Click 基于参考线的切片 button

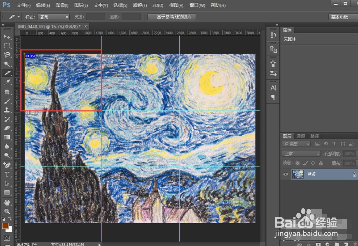pos(172,17)
